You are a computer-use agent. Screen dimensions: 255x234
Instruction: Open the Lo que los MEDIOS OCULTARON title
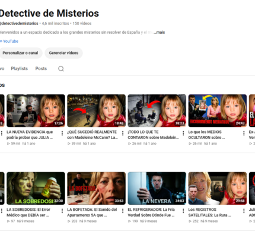(206, 135)
